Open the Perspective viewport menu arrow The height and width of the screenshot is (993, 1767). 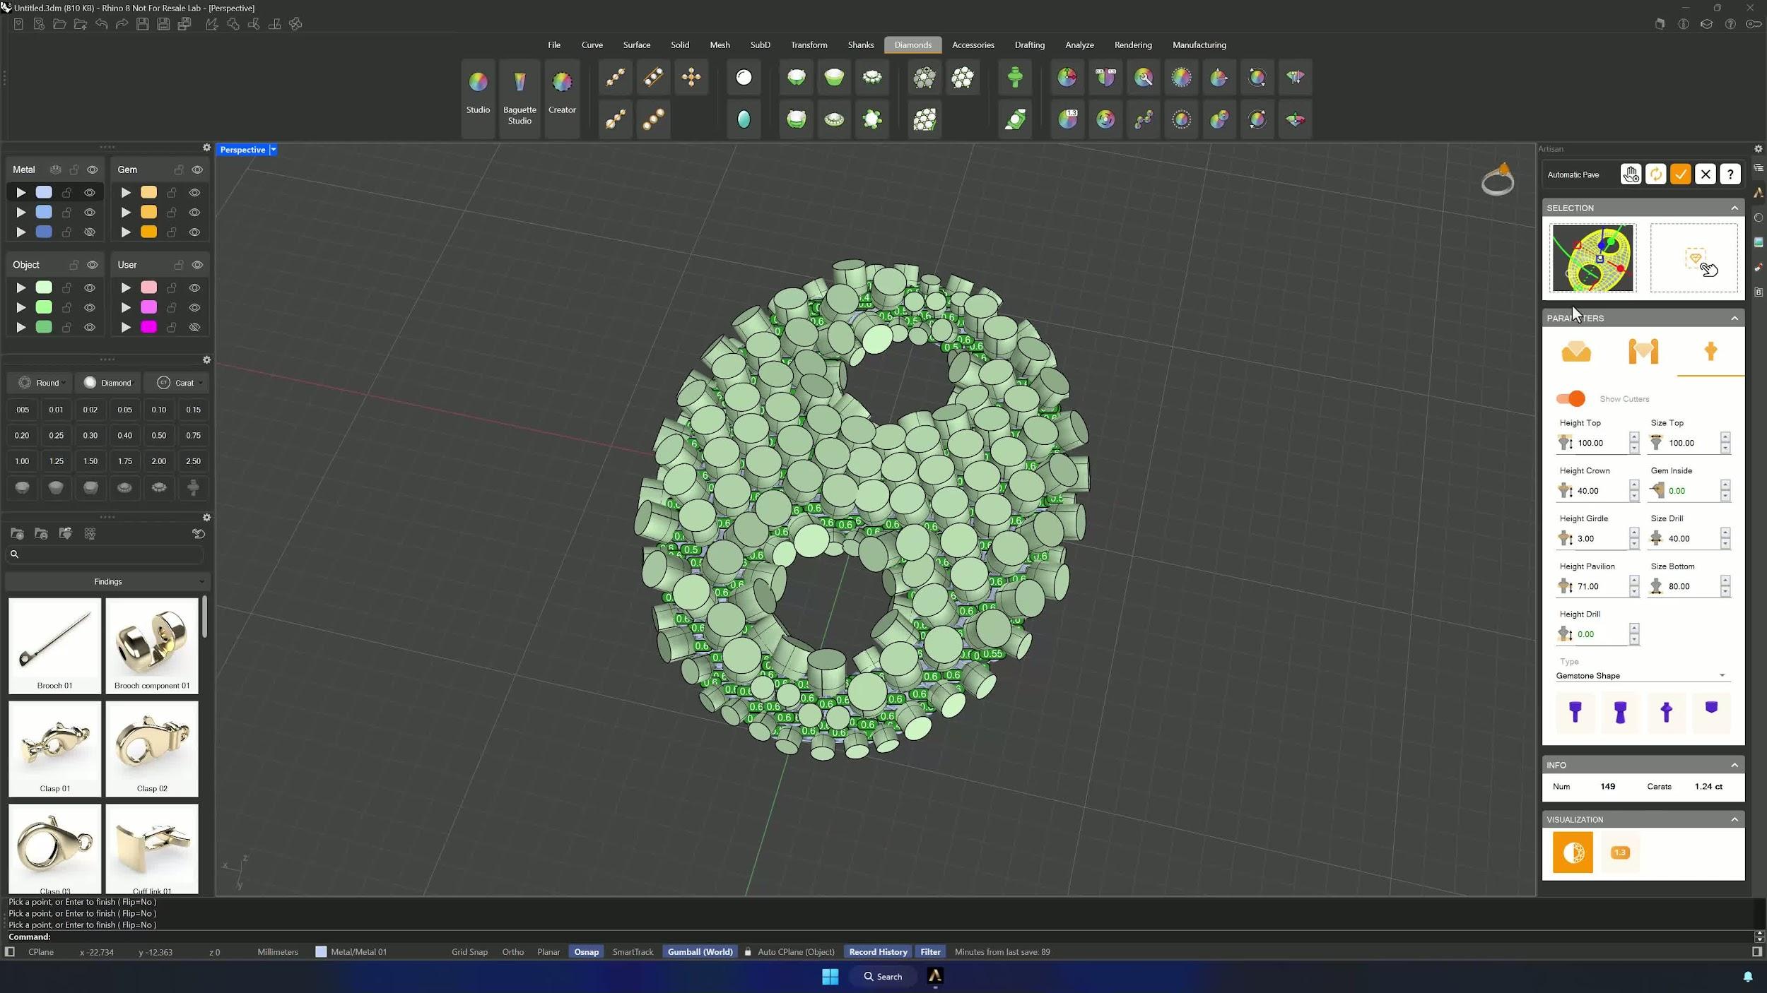[x=273, y=150]
